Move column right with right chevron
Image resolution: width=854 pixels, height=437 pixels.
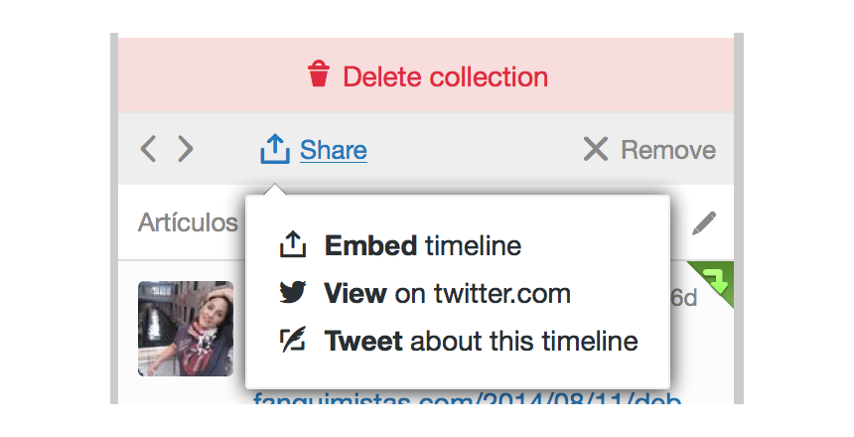coord(185,149)
